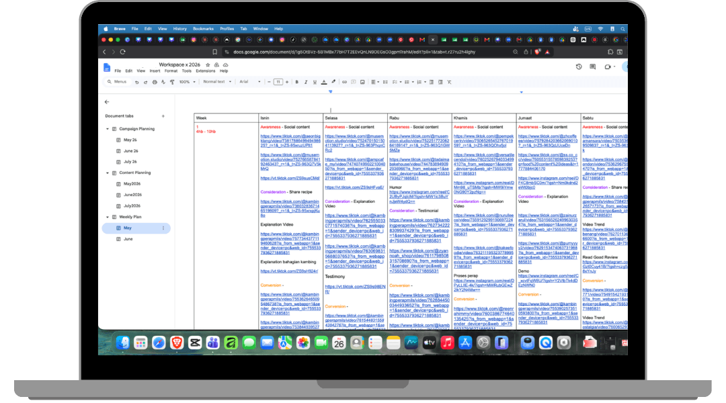726x403 pixels.
Task: Check the cloud document status icon
Action: pyautogui.click(x=225, y=64)
